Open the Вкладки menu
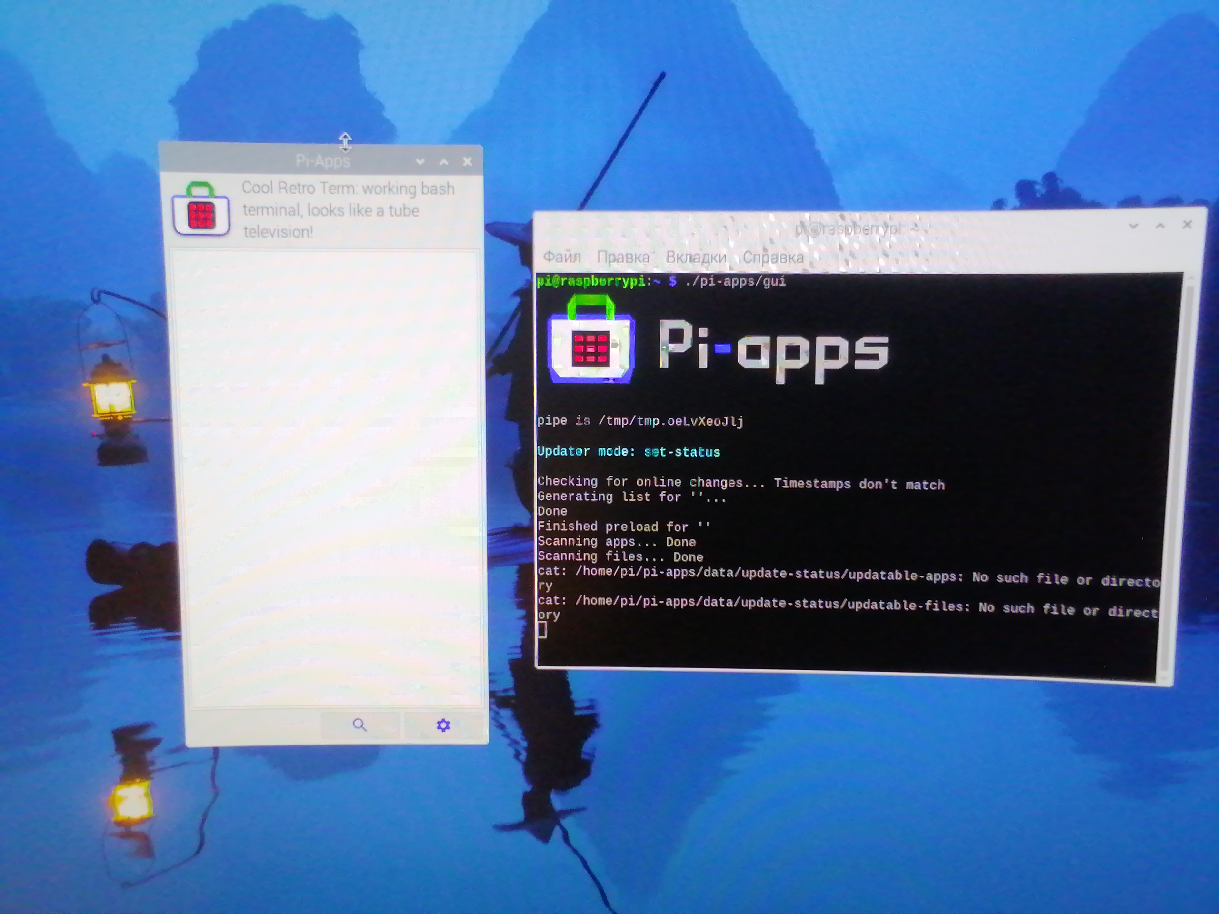The height and width of the screenshot is (914, 1219). tap(697, 257)
